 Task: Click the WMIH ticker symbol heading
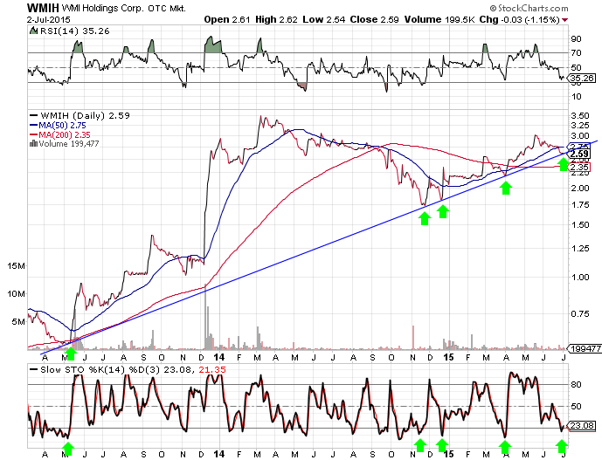43,8
